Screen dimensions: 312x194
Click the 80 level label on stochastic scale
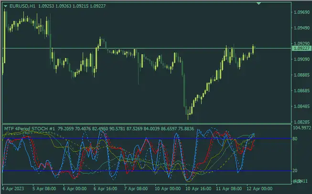(x=295, y=138)
